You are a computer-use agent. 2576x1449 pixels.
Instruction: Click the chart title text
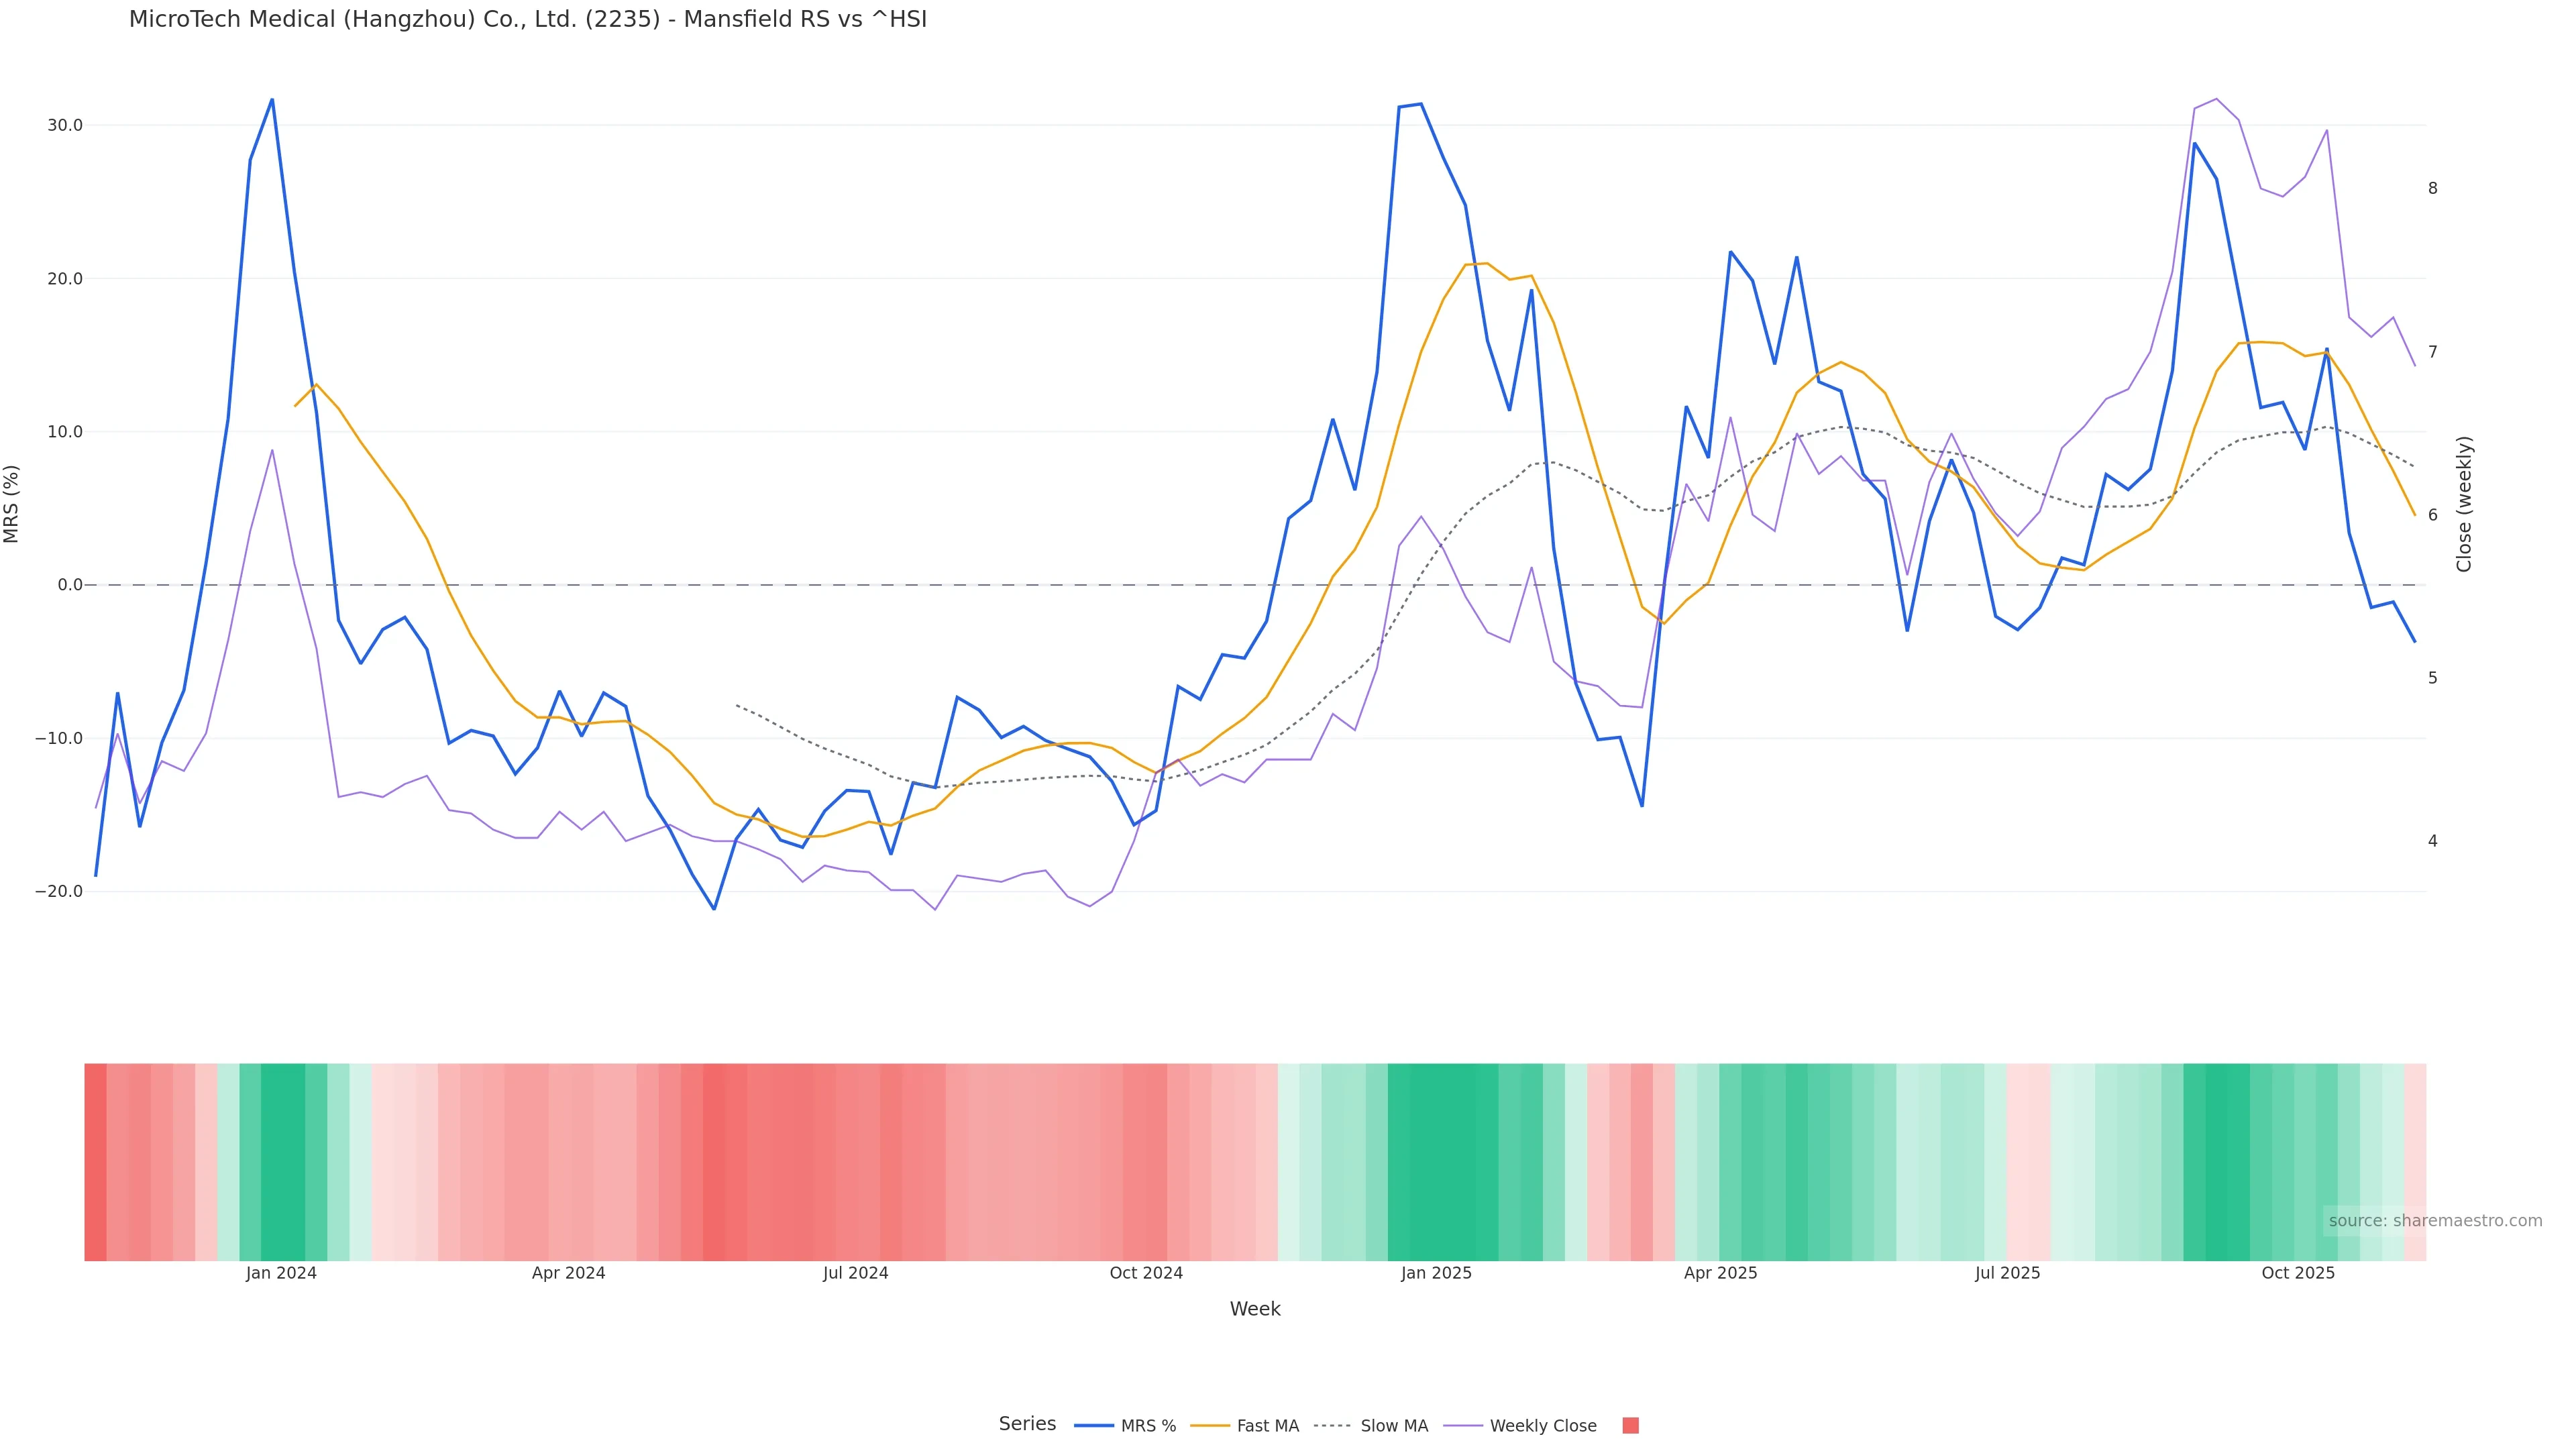pos(527,20)
